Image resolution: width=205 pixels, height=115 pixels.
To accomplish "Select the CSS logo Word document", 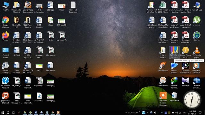I will click(51, 6).
